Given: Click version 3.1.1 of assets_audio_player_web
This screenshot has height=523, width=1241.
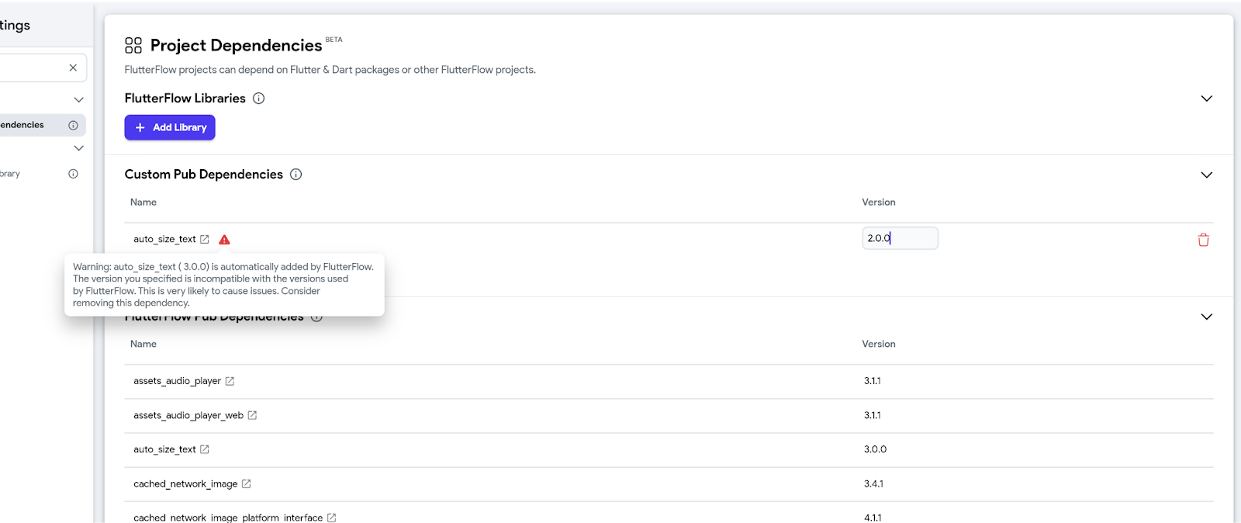Looking at the screenshot, I should tap(873, 415).
